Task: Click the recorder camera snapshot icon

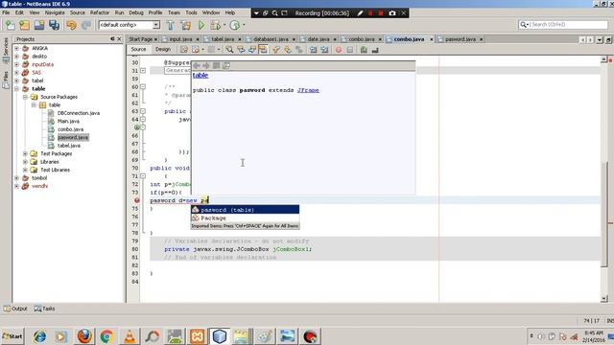Action: (392, 12)
